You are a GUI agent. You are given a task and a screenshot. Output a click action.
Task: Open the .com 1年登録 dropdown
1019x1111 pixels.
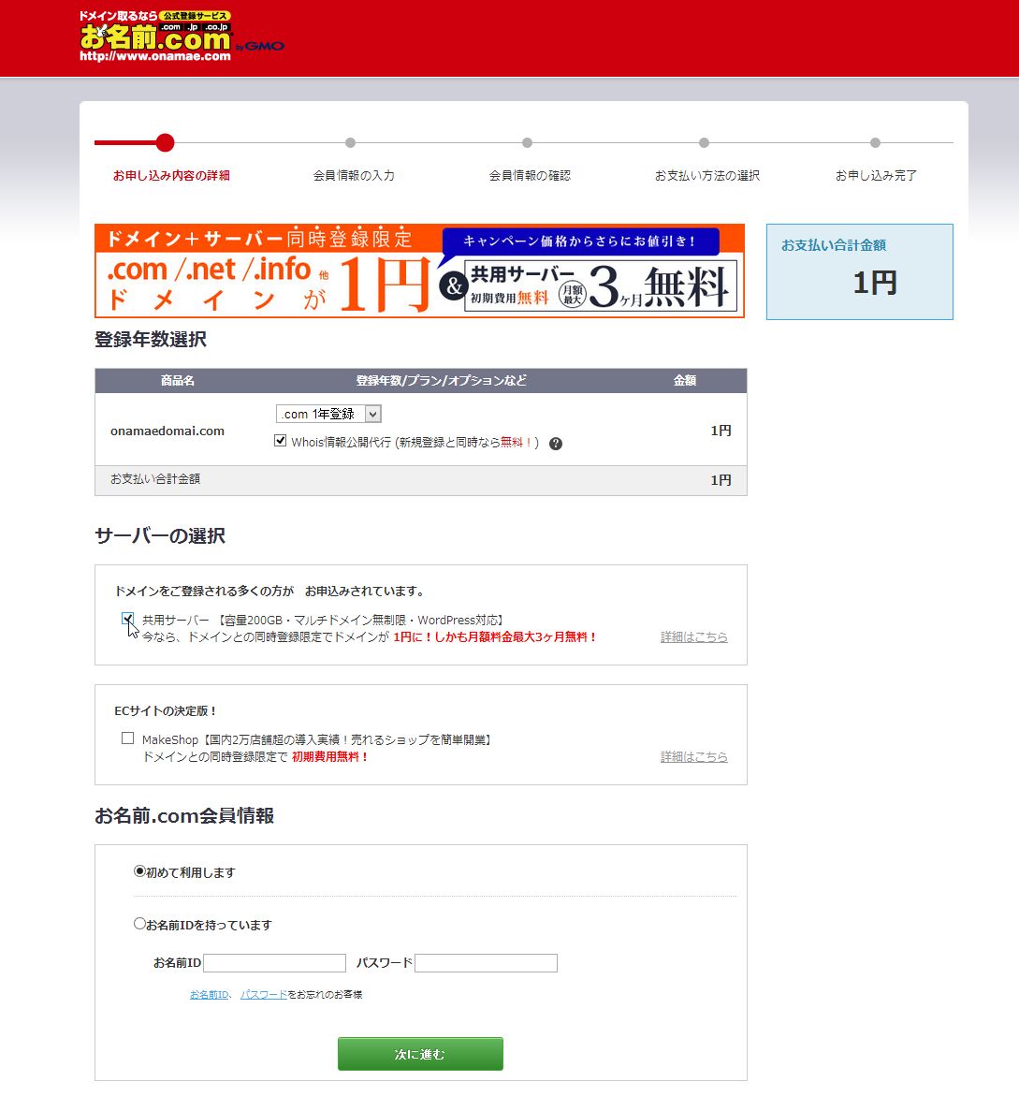328,414
